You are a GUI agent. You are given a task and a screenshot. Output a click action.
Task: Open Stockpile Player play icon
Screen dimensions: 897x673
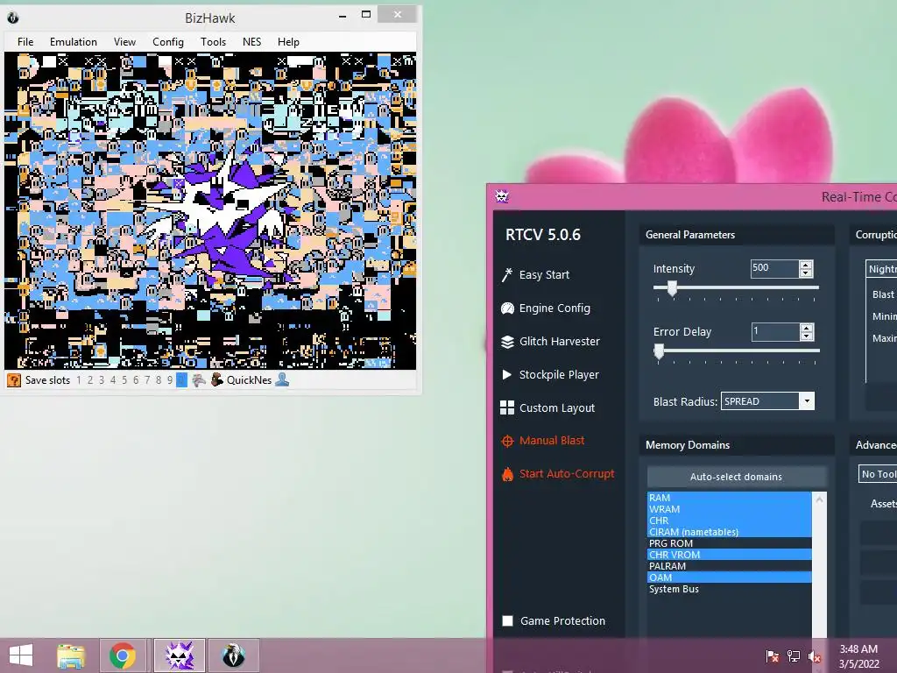[506, 375]
